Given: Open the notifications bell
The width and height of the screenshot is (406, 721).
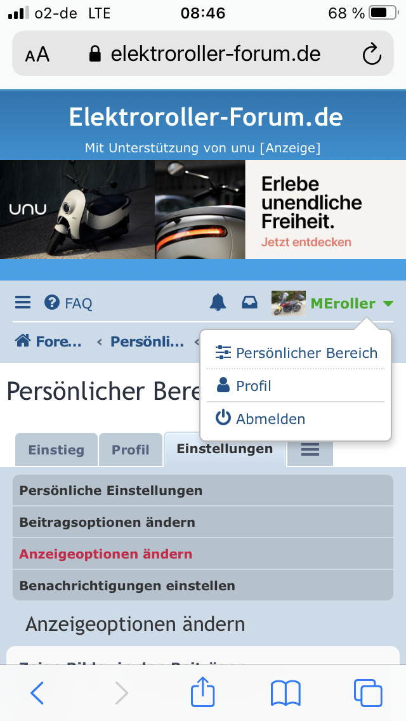Looking at the screenshot, I should 218,303.
